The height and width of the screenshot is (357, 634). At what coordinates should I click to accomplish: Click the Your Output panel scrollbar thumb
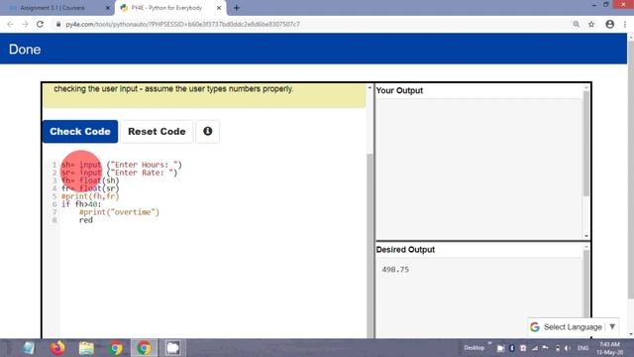(x=585, y=144)
